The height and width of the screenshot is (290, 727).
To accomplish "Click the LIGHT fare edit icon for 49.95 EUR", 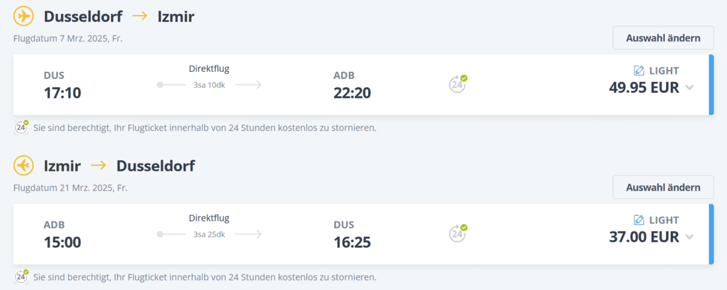I will [639, 71].
